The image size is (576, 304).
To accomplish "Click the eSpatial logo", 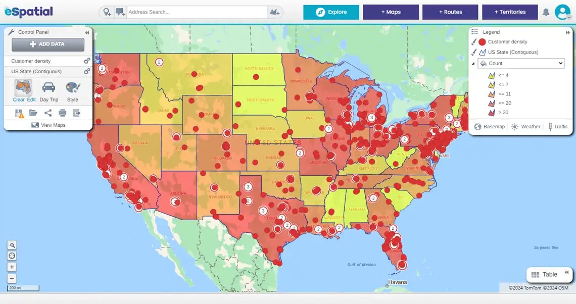I will click(x=29, y=12).
